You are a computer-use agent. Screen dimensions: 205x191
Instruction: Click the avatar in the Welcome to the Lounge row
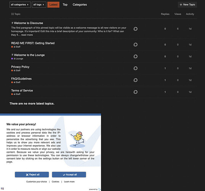click(x=135, y=57)
